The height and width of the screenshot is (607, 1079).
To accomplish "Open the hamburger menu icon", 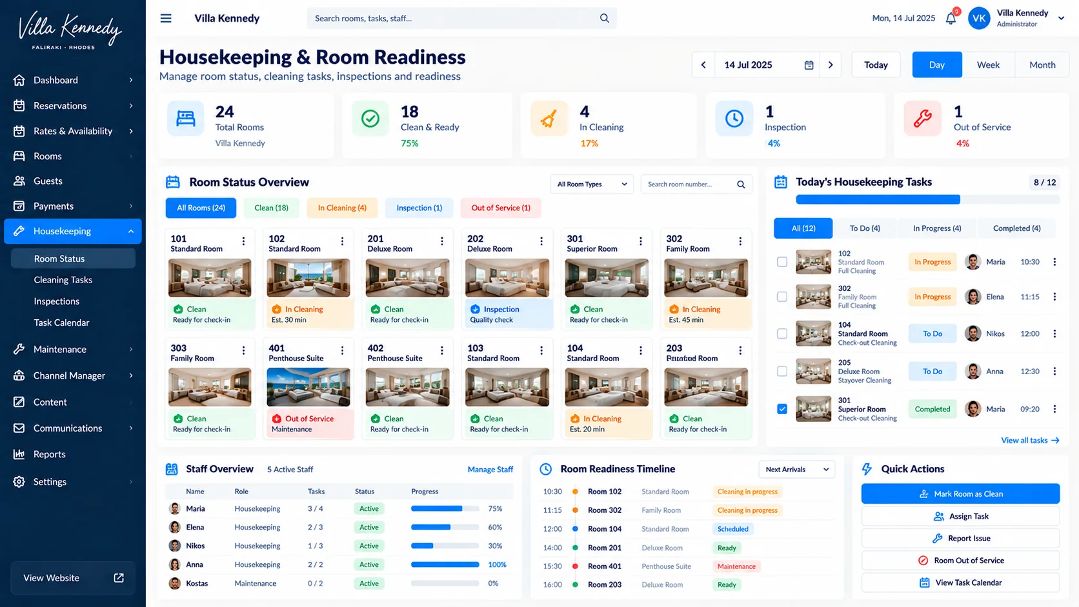I will click(166, 18).
